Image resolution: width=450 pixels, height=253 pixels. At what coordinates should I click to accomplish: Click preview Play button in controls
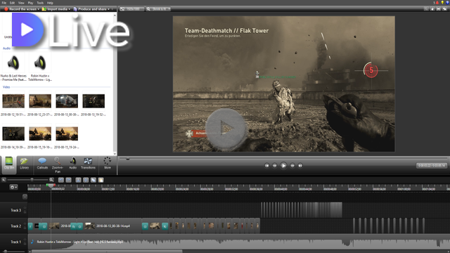point(283,166)
